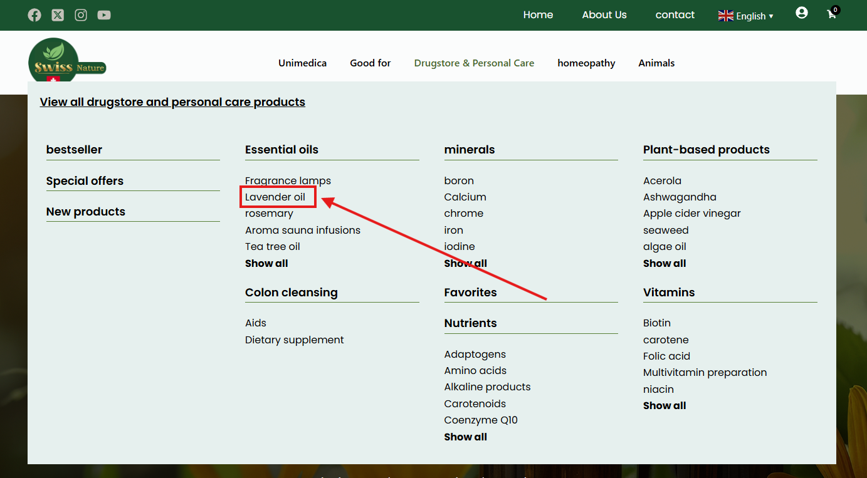Select Adaptogens
Viewport: 867px width, 478px height.
point(475,355)
